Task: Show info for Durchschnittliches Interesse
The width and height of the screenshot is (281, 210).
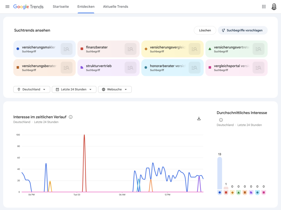Action: (x=221, y=120)
